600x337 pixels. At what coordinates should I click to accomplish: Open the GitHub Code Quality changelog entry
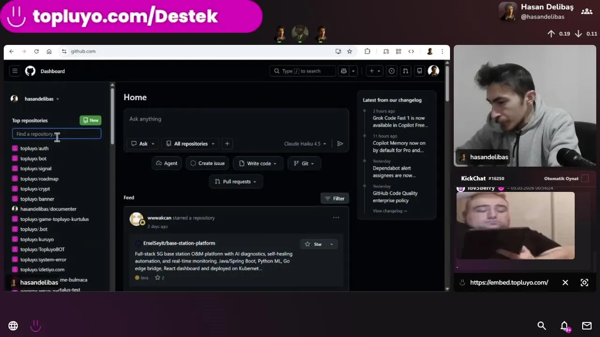[395, 197]
